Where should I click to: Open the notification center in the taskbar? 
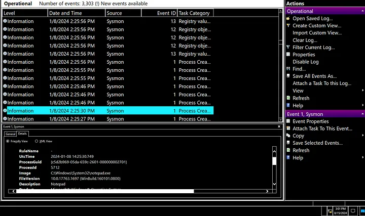pyautogui.click(x=353, y=210)
